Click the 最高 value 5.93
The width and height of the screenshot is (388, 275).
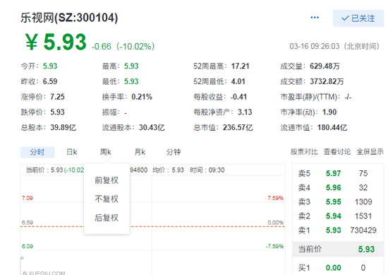(x=131, y=66)
